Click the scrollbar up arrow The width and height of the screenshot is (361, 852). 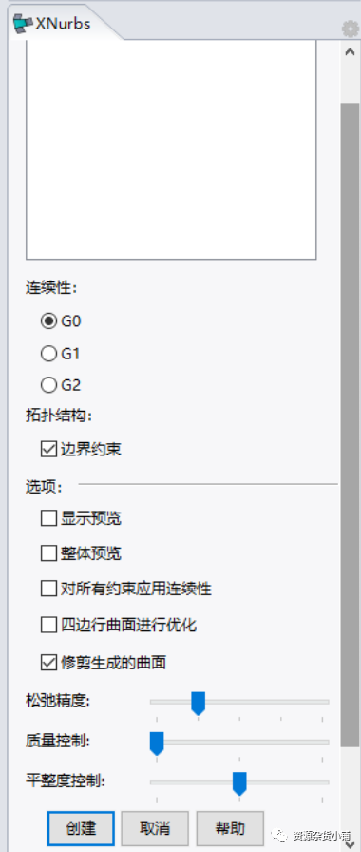point(351,51)
